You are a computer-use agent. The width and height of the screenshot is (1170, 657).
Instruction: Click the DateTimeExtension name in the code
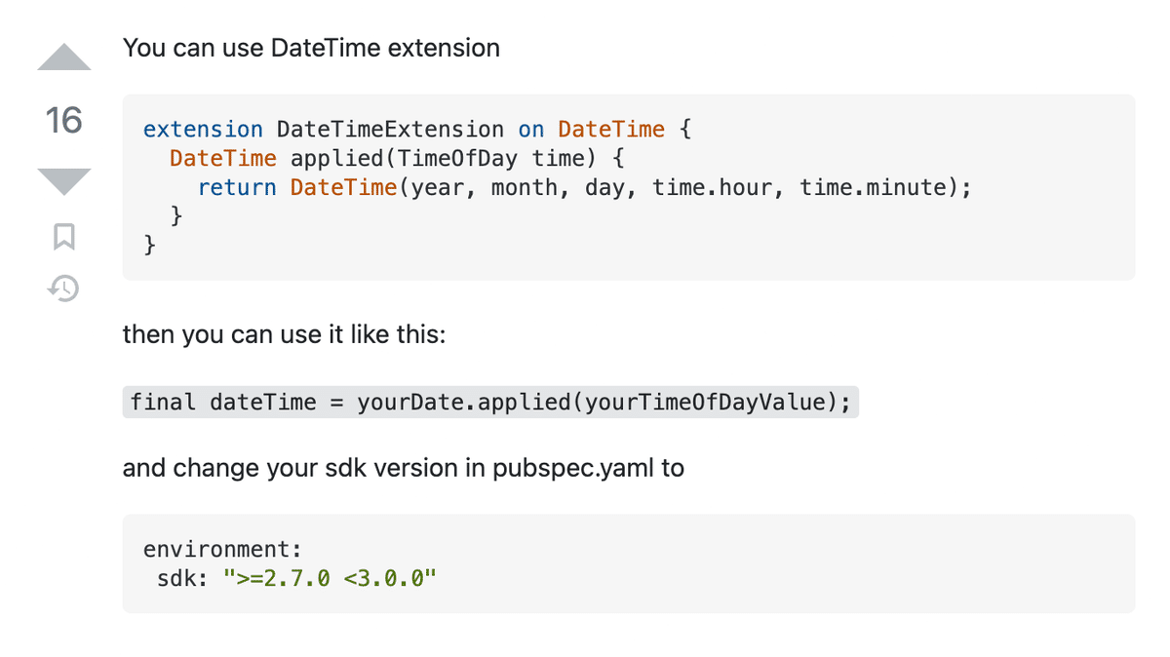[x=388, y=129]
